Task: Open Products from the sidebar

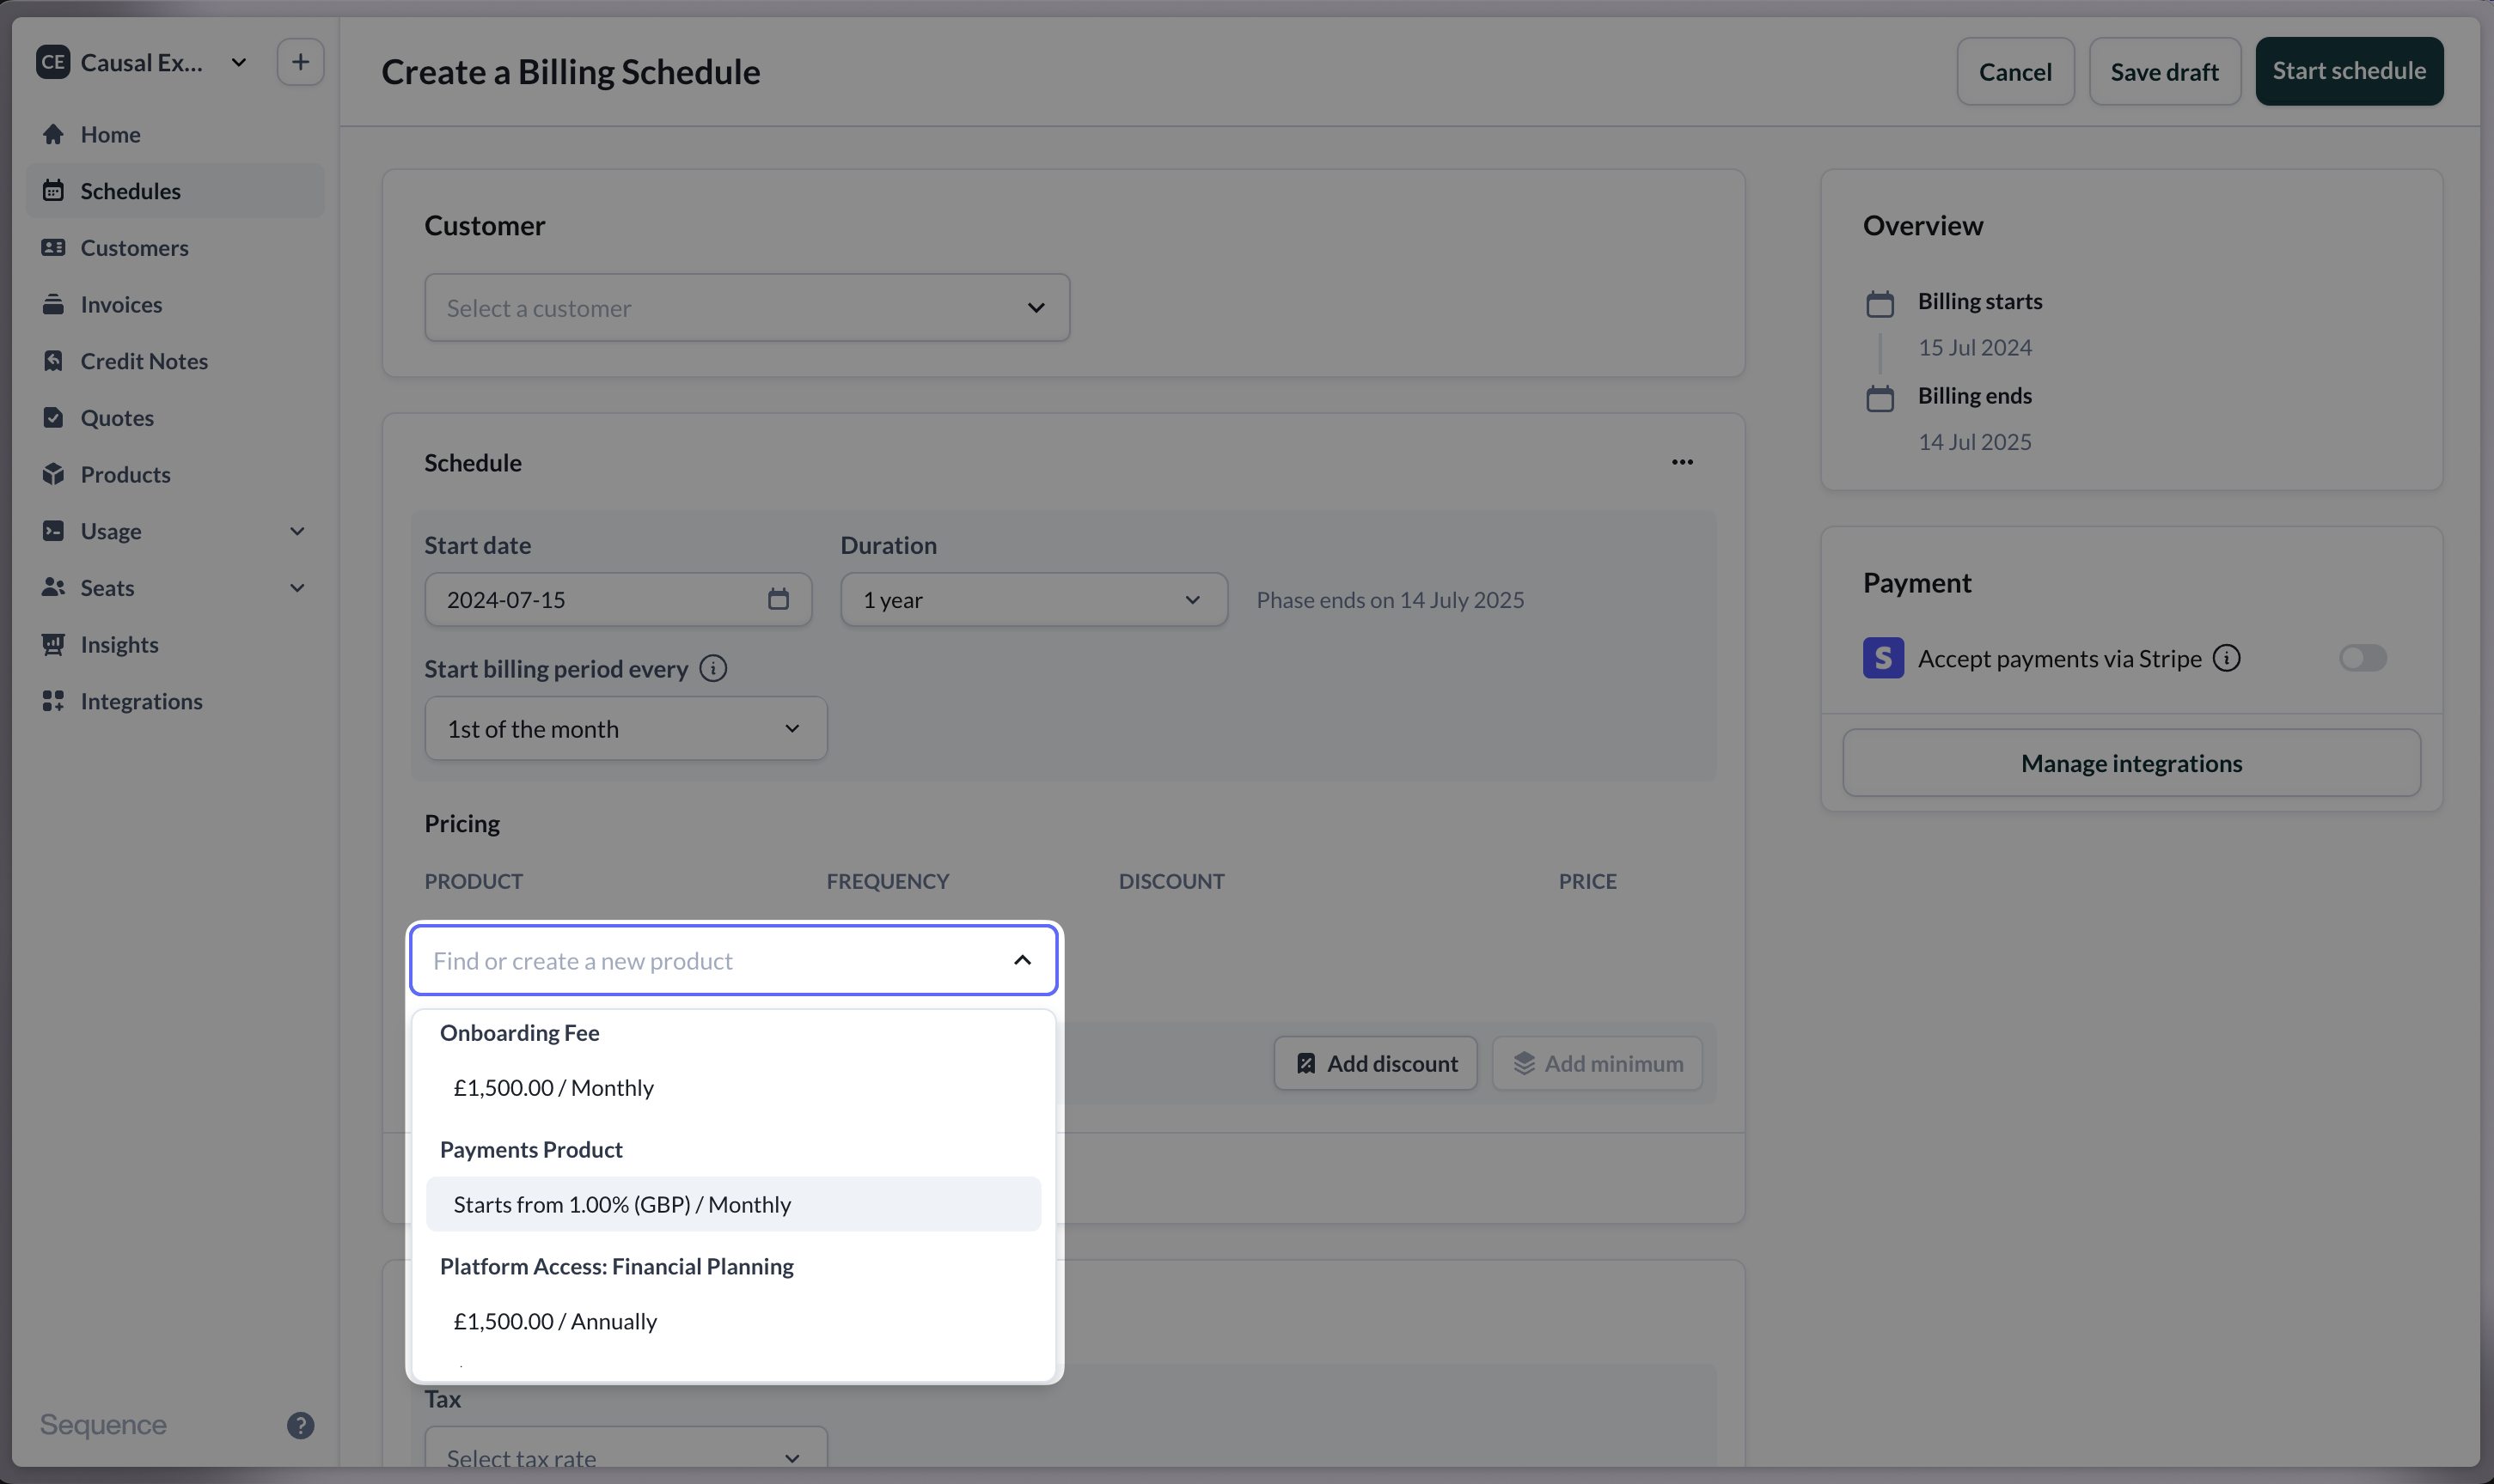Action: pos(175,474)
